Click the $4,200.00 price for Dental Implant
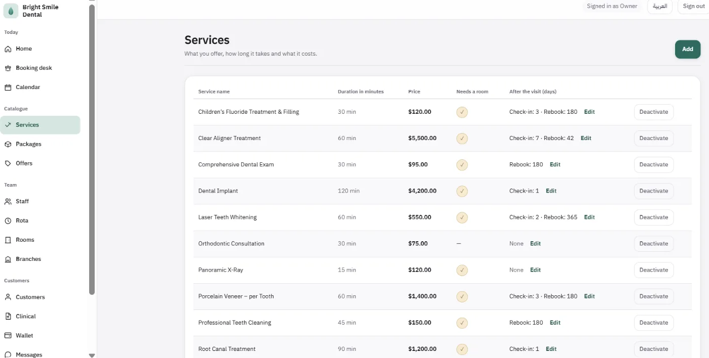709x358 pixels. tap(422, 191)
